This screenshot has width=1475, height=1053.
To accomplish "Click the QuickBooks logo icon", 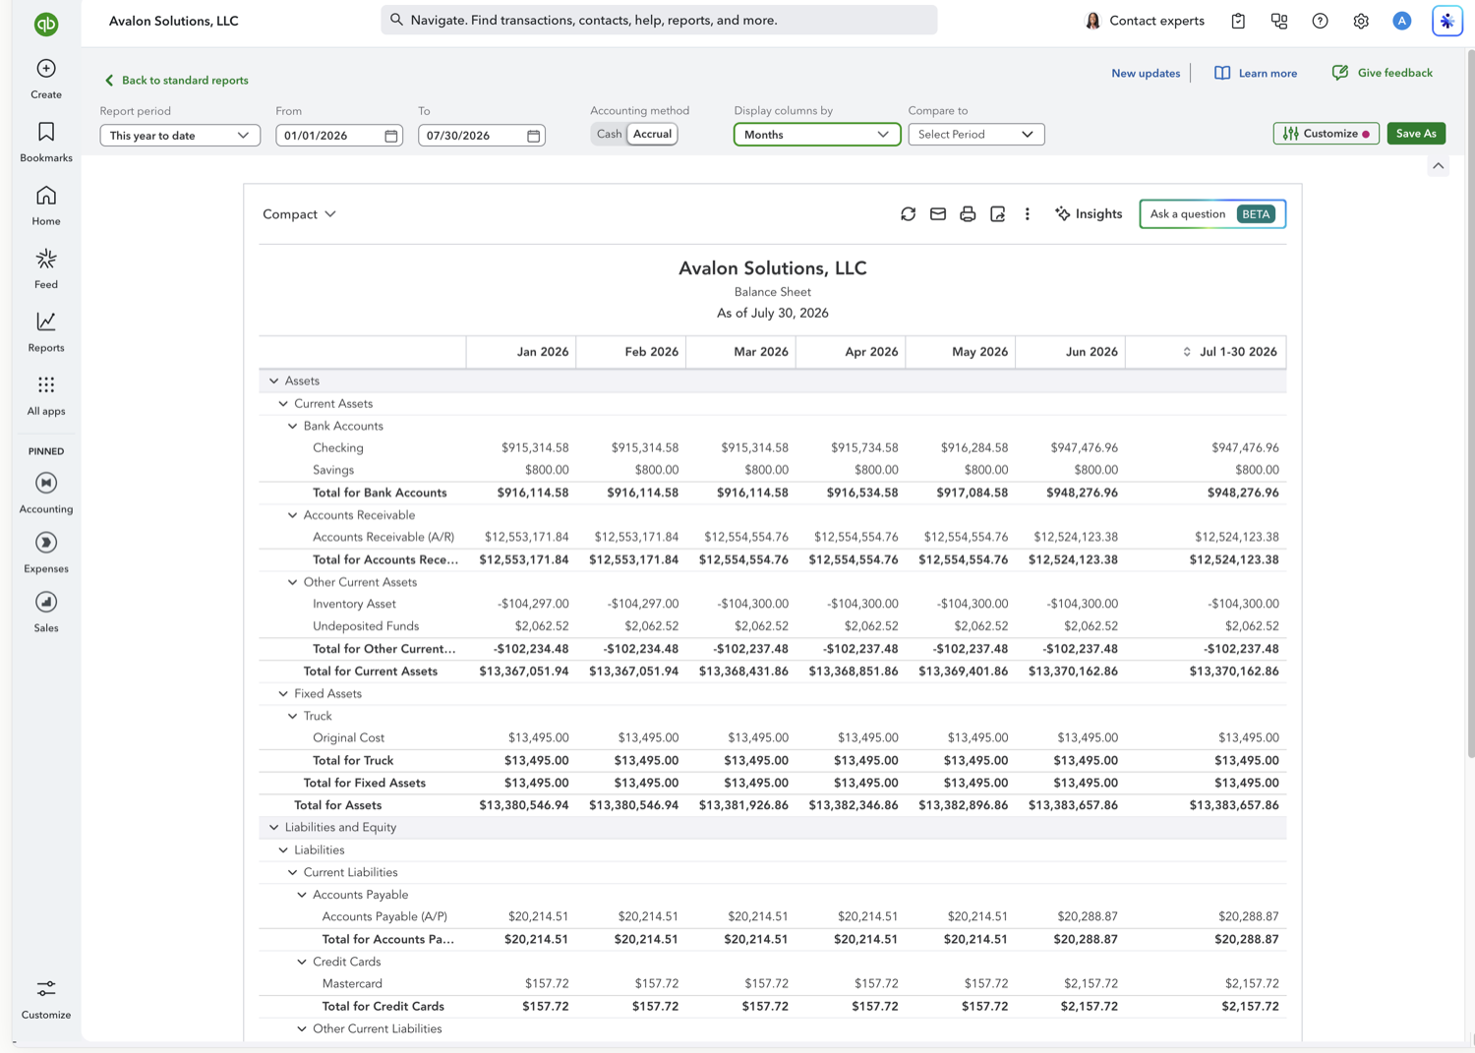I will [x=46, y=24].
